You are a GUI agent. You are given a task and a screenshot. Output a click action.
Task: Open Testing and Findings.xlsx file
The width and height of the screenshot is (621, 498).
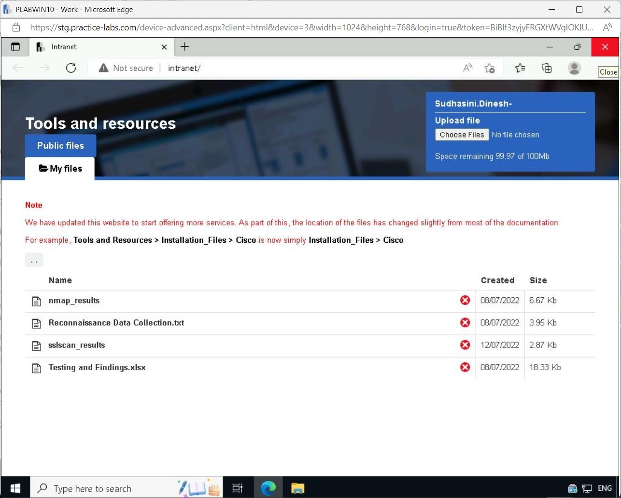pyautogui.click(x=97, y=367)
